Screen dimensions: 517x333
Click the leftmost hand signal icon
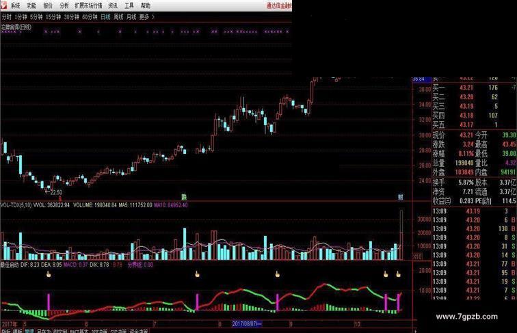[x=49, y=274]
